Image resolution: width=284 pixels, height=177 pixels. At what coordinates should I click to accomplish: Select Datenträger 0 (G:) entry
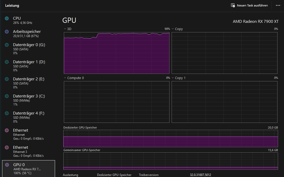29,49
